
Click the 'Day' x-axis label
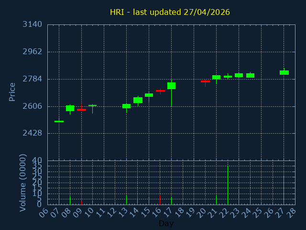click(166, 223)
